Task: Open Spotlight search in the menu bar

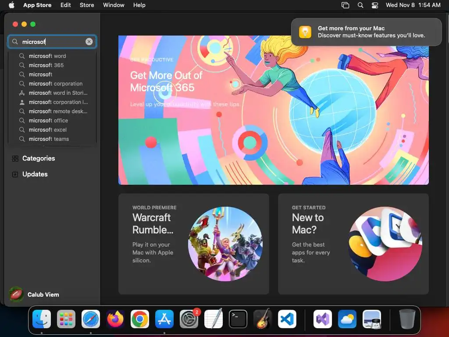Action: (360, 5)
